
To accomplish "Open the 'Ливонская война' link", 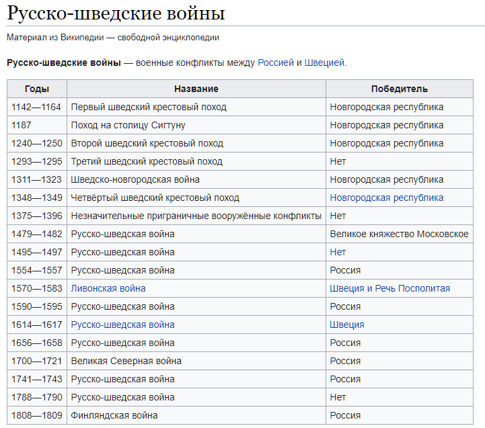I will tap(108, 288).
